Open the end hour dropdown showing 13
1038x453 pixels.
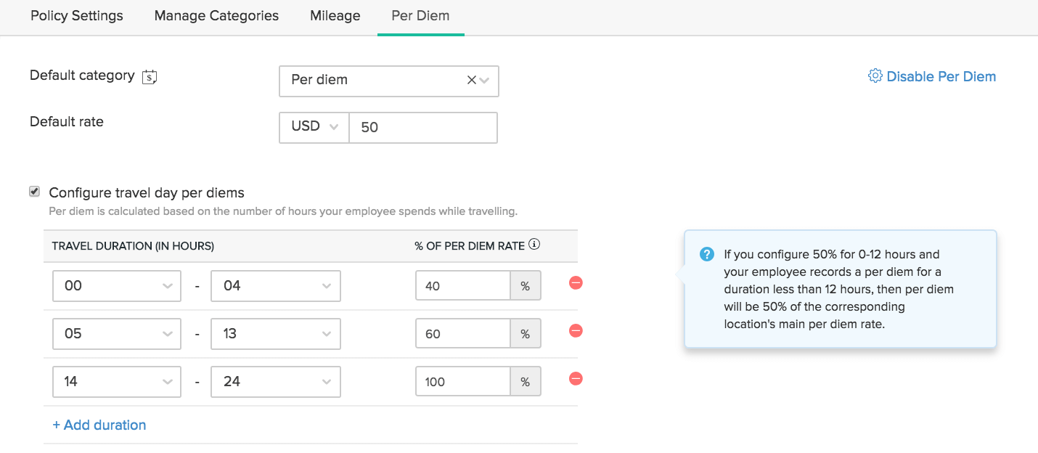pyautogui.click(x=275, y=334)
